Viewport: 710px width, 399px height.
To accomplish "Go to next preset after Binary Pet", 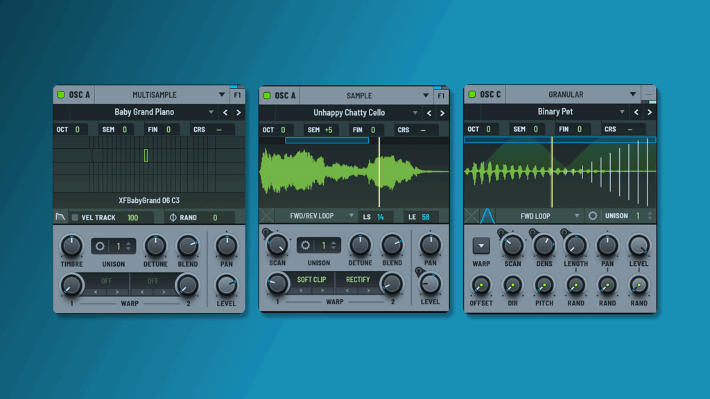I will click(649, 112).
